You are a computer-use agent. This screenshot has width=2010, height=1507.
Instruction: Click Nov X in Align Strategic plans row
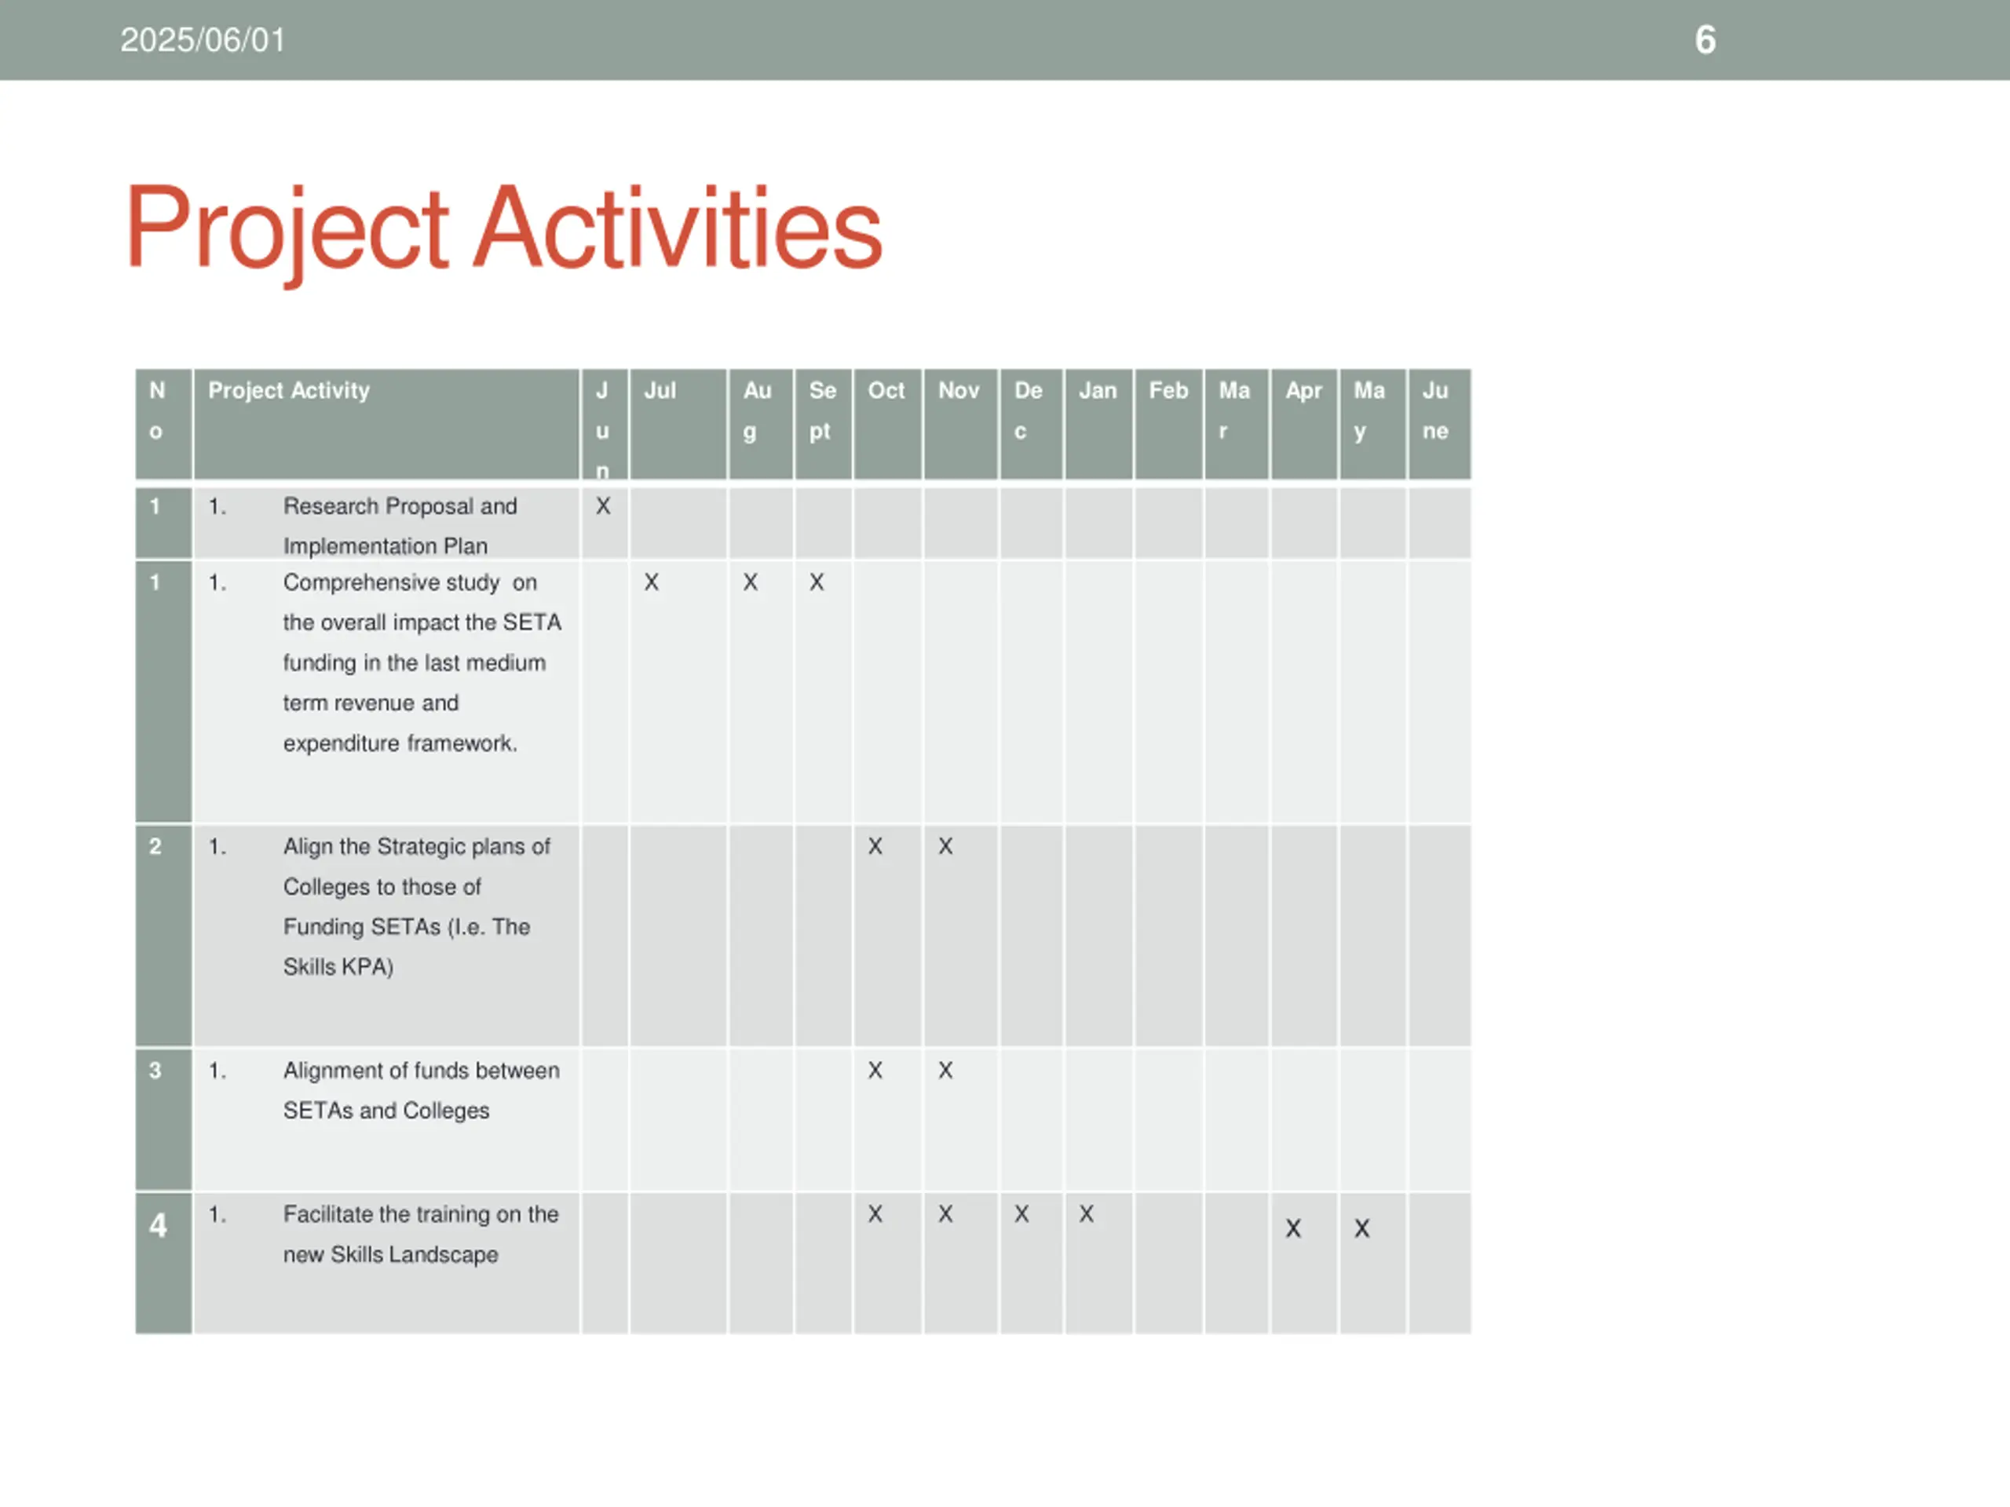[946, 847]
